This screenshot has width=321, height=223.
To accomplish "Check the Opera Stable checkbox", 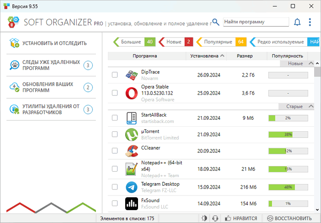I will 115,93.
